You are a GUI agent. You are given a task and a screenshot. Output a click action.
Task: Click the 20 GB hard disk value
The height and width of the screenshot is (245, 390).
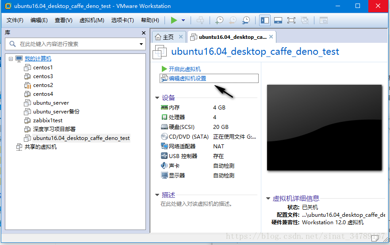[x=221, y=127]
